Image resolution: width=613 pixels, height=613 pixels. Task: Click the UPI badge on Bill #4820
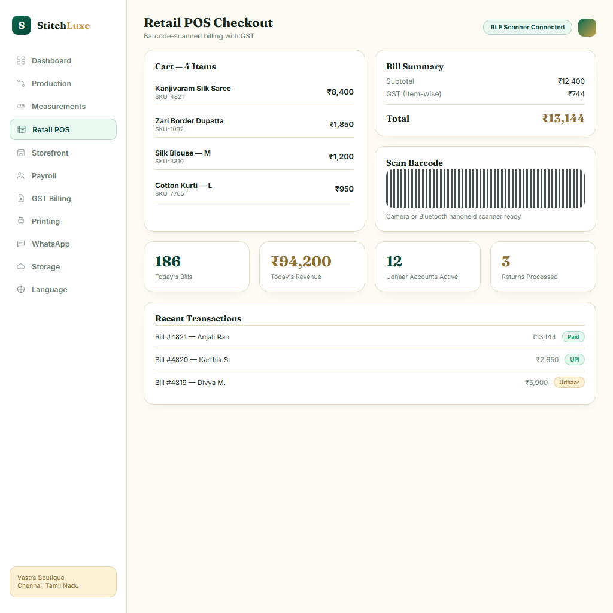[x=575, y=360]
